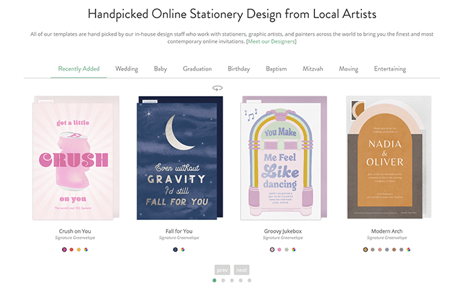The height and width of the screenshot is (290, 471).
Task: Pick the navy swatch under Fall for You
Action: 175,250
